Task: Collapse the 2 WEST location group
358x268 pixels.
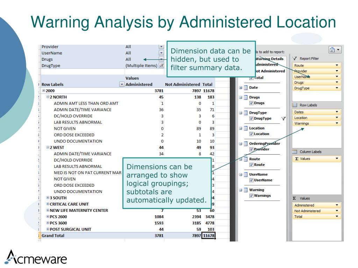Action: [x=48, y=148]
